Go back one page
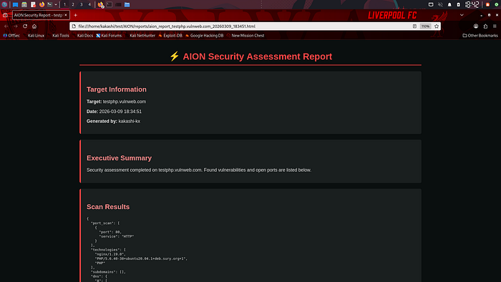Screen dimensions: 501x282 (6, 26)
